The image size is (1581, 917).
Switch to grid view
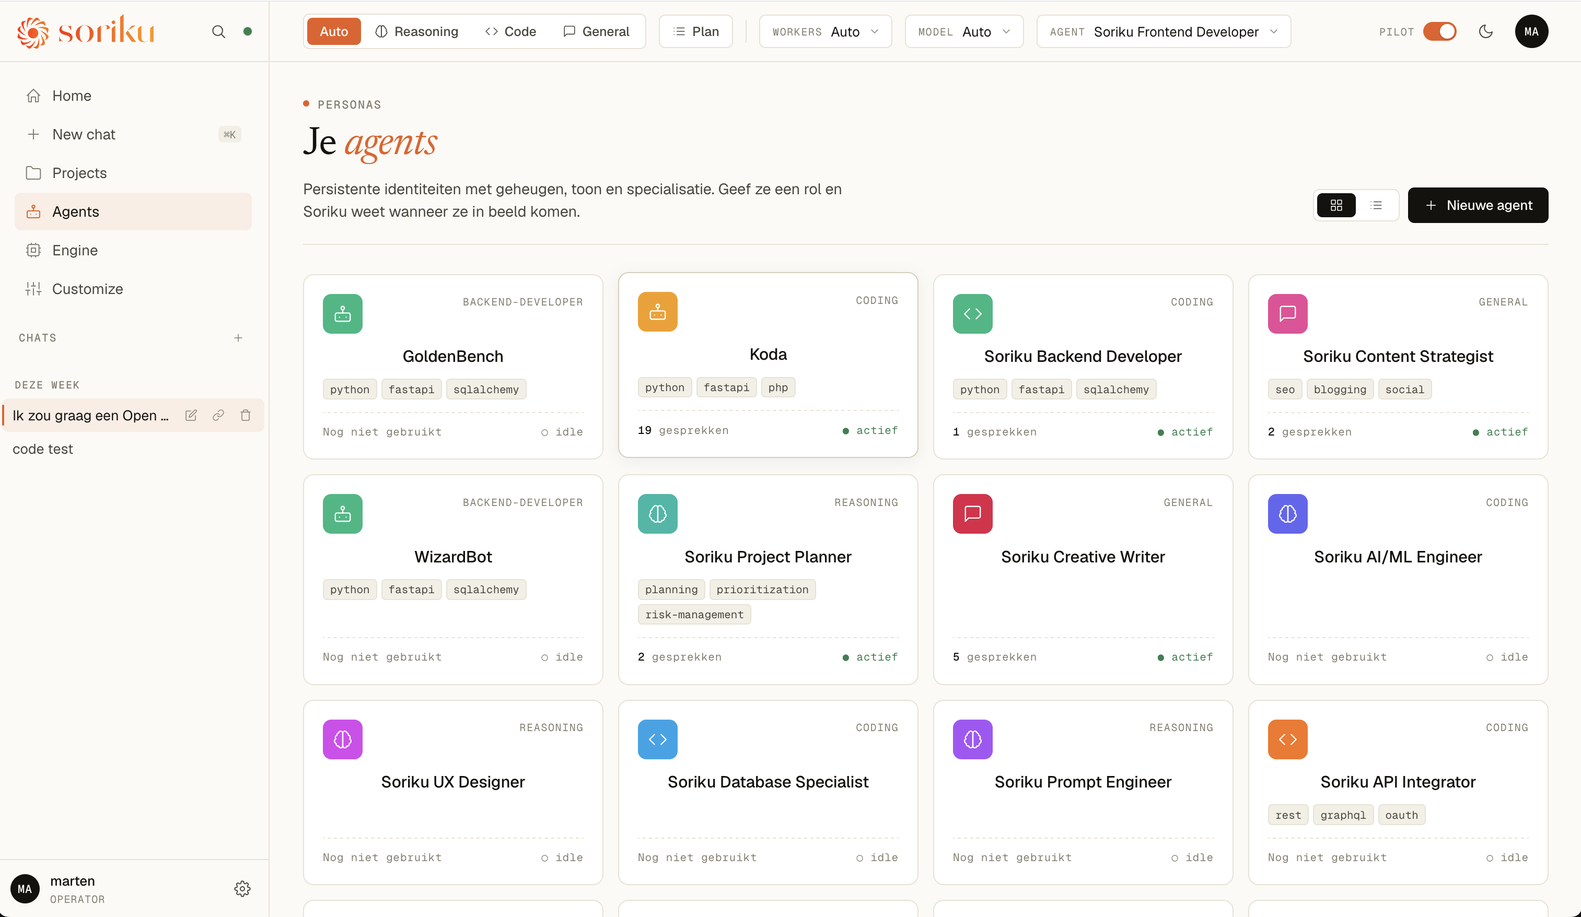[1336, 205]
